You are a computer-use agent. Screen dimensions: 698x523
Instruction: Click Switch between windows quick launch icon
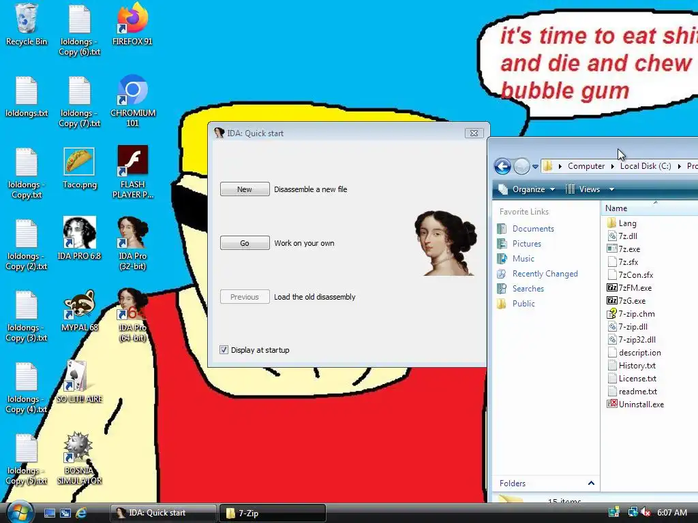click(65, 513)
